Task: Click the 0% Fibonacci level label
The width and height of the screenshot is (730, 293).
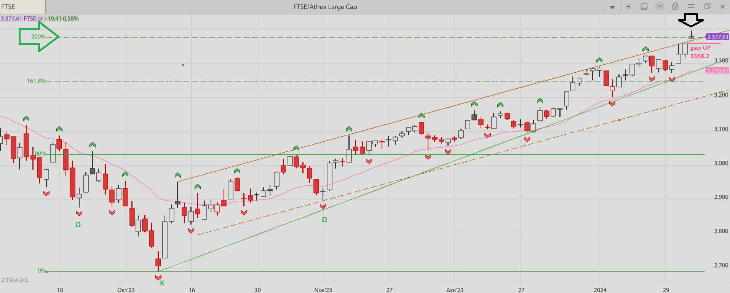Action: (x=42, y=271)
